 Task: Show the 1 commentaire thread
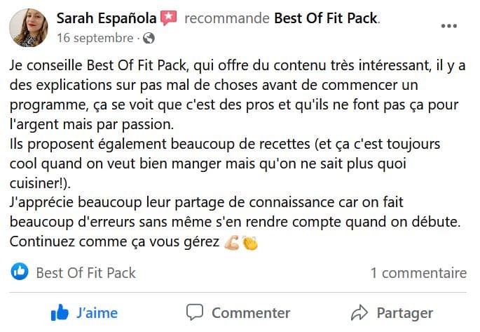click(x=418, y=272)
